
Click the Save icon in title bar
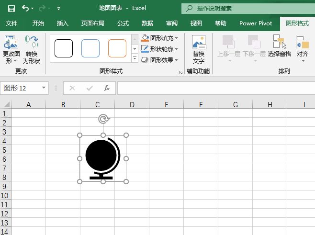[11, 9]
